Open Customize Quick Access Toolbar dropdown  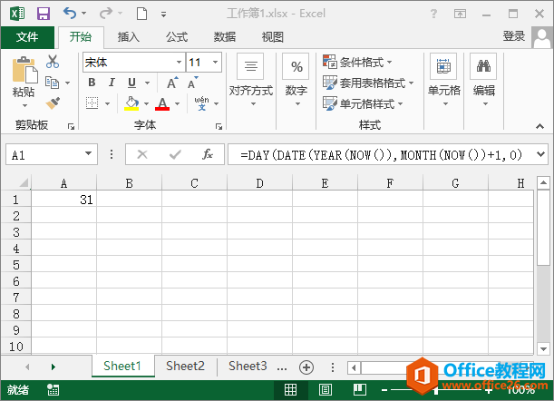click(x=163, y=15)
